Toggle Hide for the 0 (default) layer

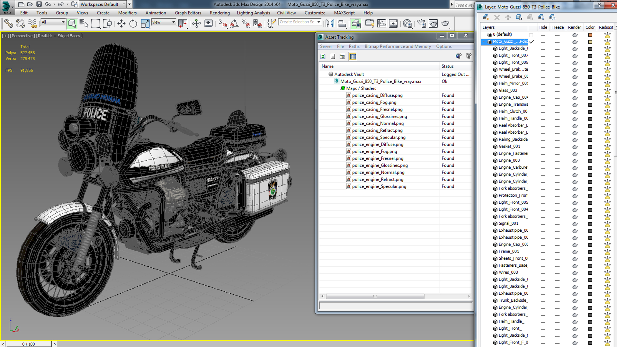pyautogui.click(x=543, y=35)
